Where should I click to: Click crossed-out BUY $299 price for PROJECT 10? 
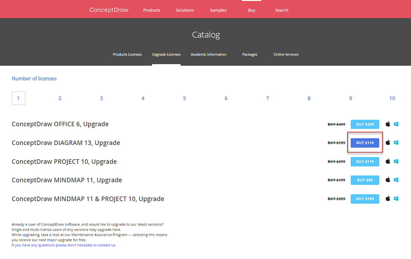(336, 161)
